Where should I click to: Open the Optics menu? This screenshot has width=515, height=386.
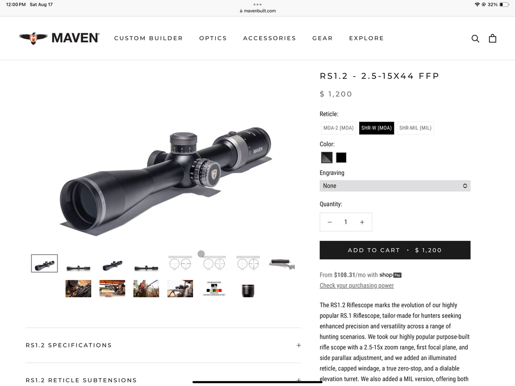[x=213, y=38]
